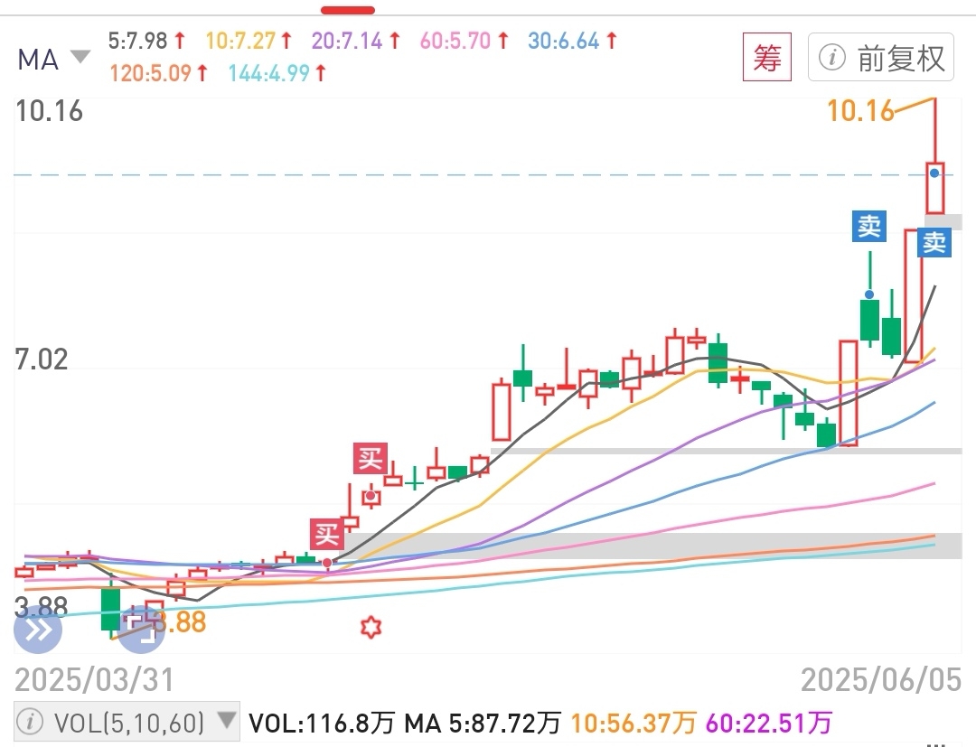Click the 7.02 price axis label

tap(41, 359)
